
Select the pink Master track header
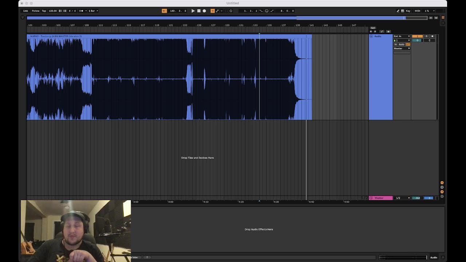click(381, 198)
